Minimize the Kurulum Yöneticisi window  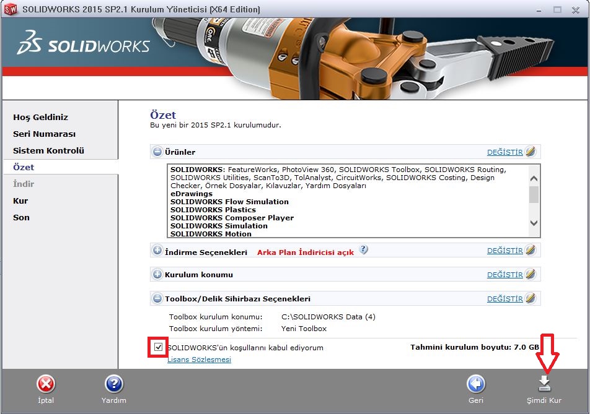tap(539, 10)
